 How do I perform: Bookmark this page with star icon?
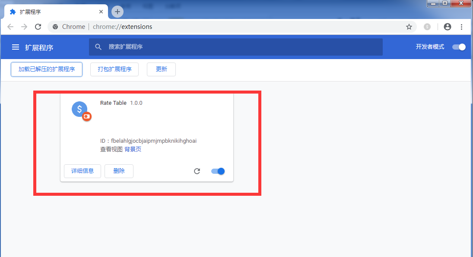click(409, 27)
